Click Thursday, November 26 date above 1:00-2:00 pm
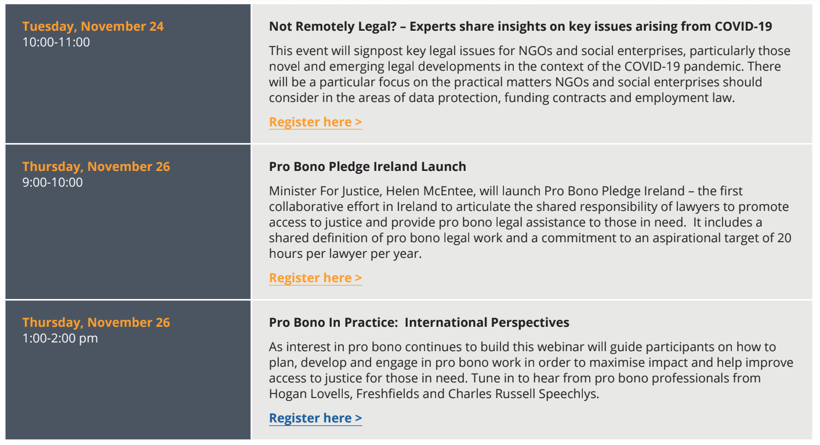This screenshot has width=820, height=445. click(x=96, y=323)
